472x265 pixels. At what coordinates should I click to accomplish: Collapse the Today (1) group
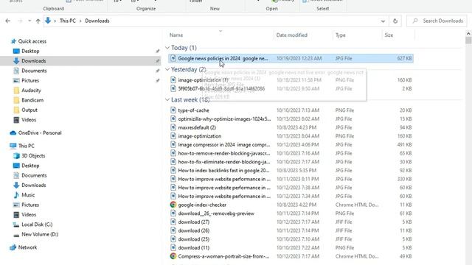167,48
